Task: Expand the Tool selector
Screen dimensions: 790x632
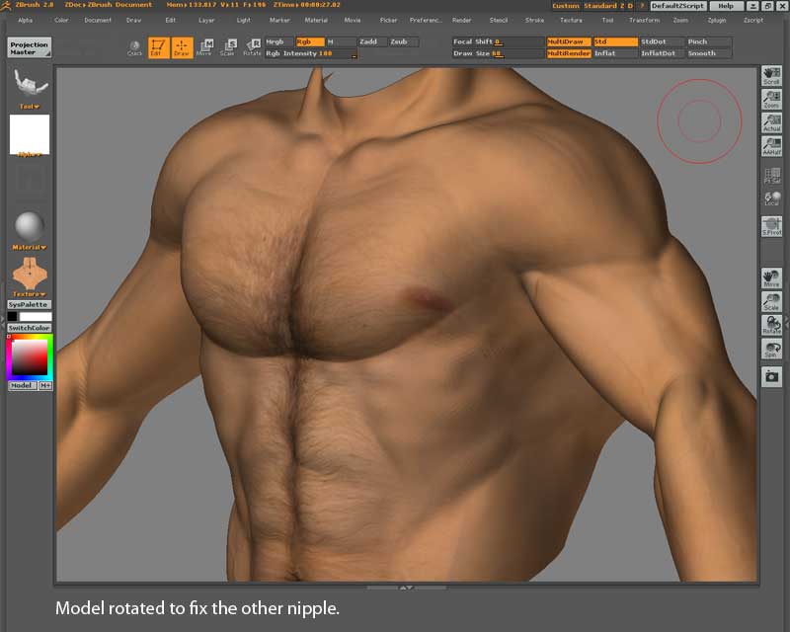Action: point(30,87)
